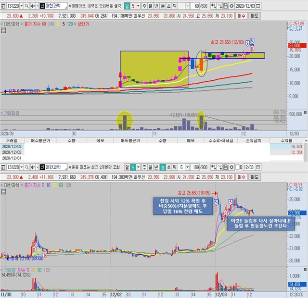Toggle 월 monthly period in top toolbar

(150, 6)
